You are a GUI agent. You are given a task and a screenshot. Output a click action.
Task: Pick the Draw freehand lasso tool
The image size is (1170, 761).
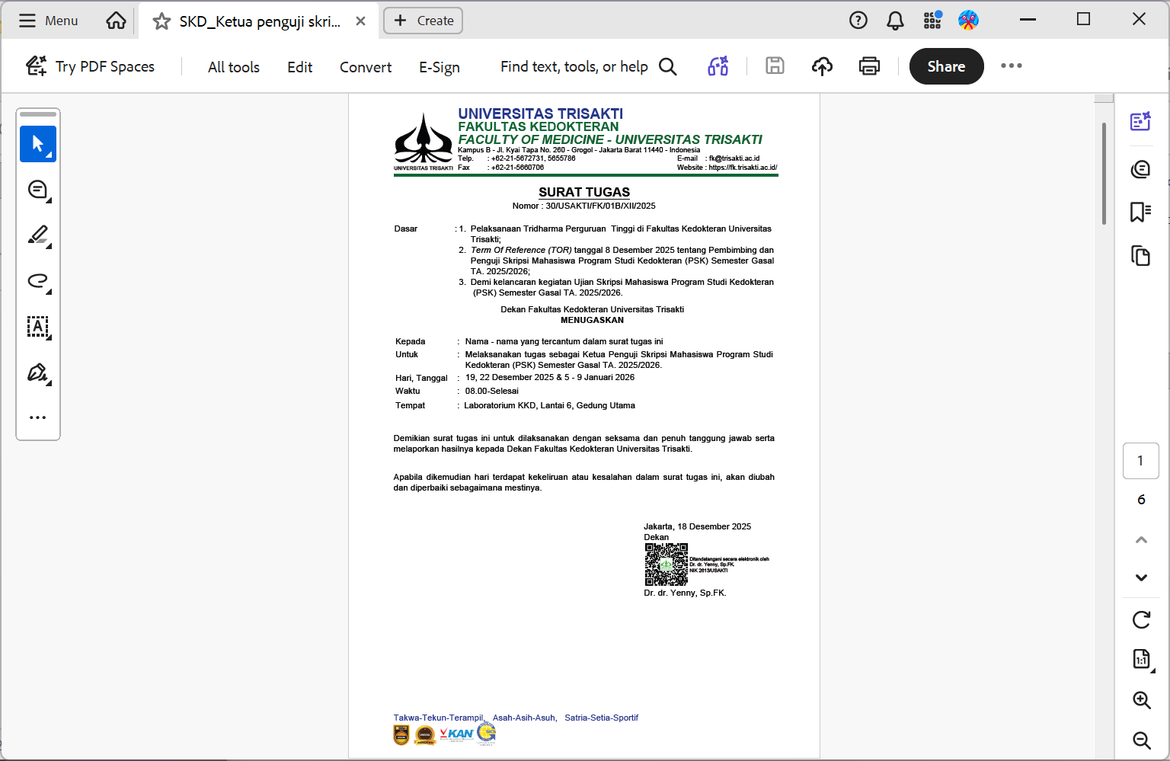37,281
